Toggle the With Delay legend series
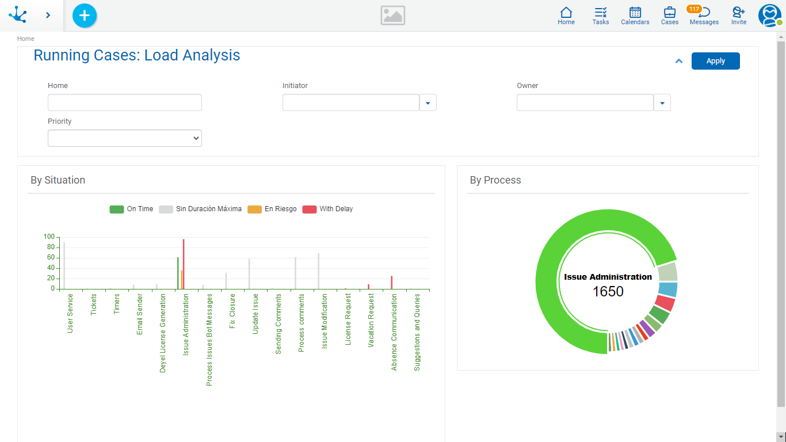 click(x=327, y=209)
